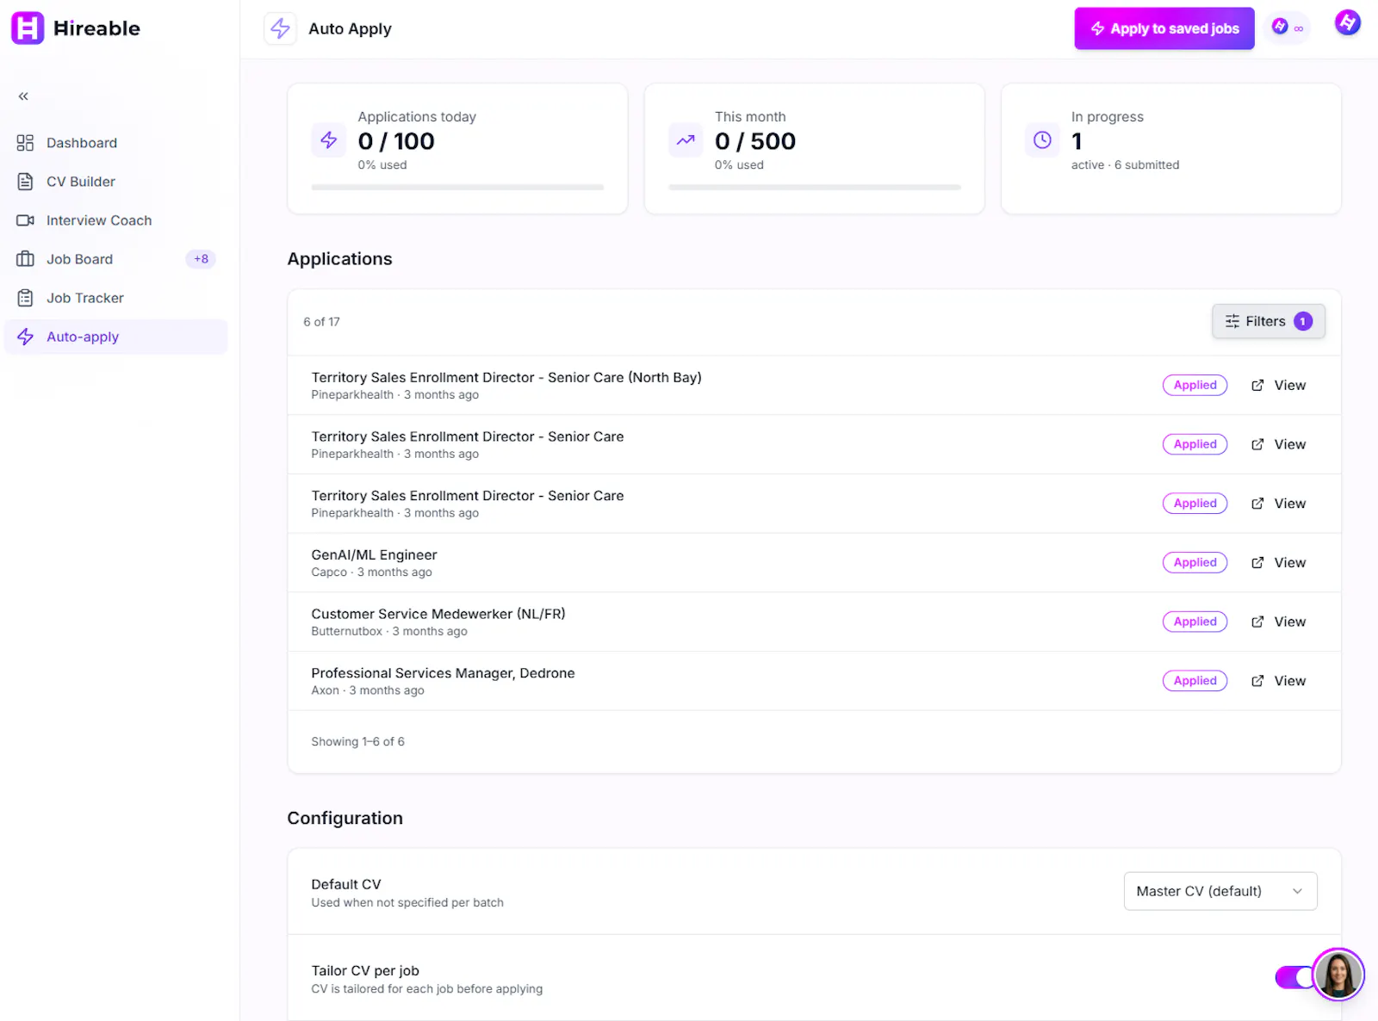Screen dimensions: 1378x1021
Task: Click the Dashboard grid icon
Action: click(25, 143)
